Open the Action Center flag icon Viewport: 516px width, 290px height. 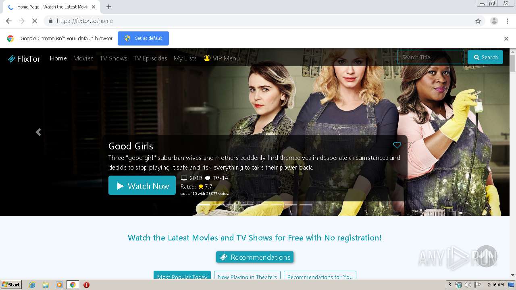pos(477,285)
